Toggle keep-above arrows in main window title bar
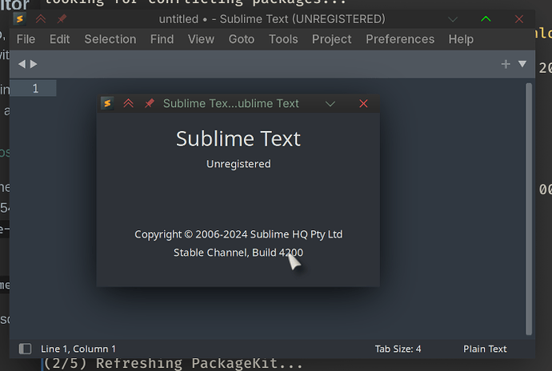 click(41, 18)
